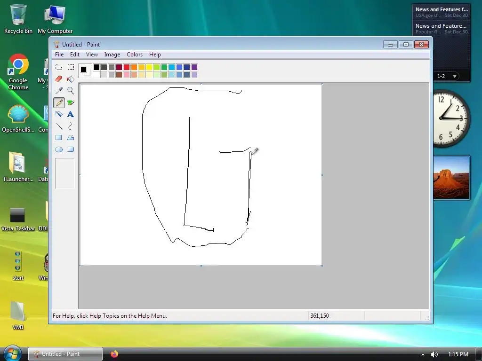
Task: Pick the Polygon shape tool
Action: point(71,138)
